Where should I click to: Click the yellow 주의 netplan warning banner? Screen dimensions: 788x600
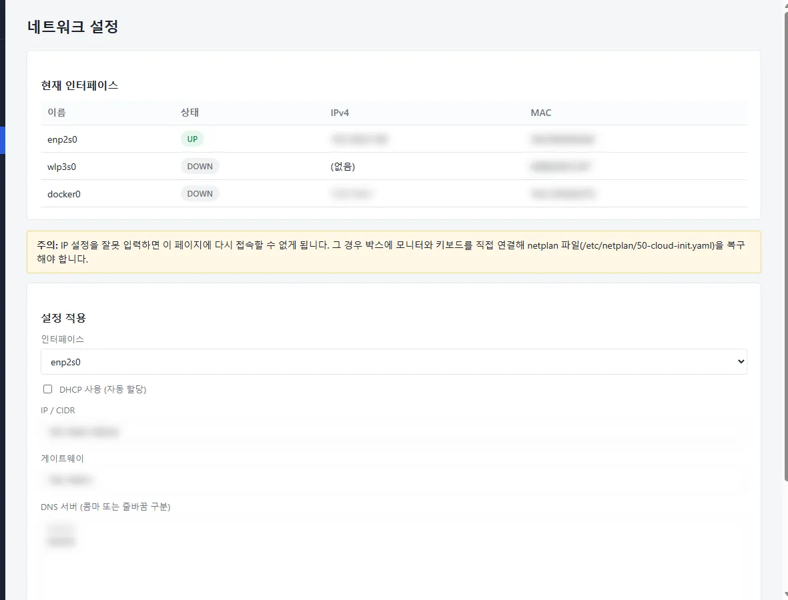coord(394,252)
